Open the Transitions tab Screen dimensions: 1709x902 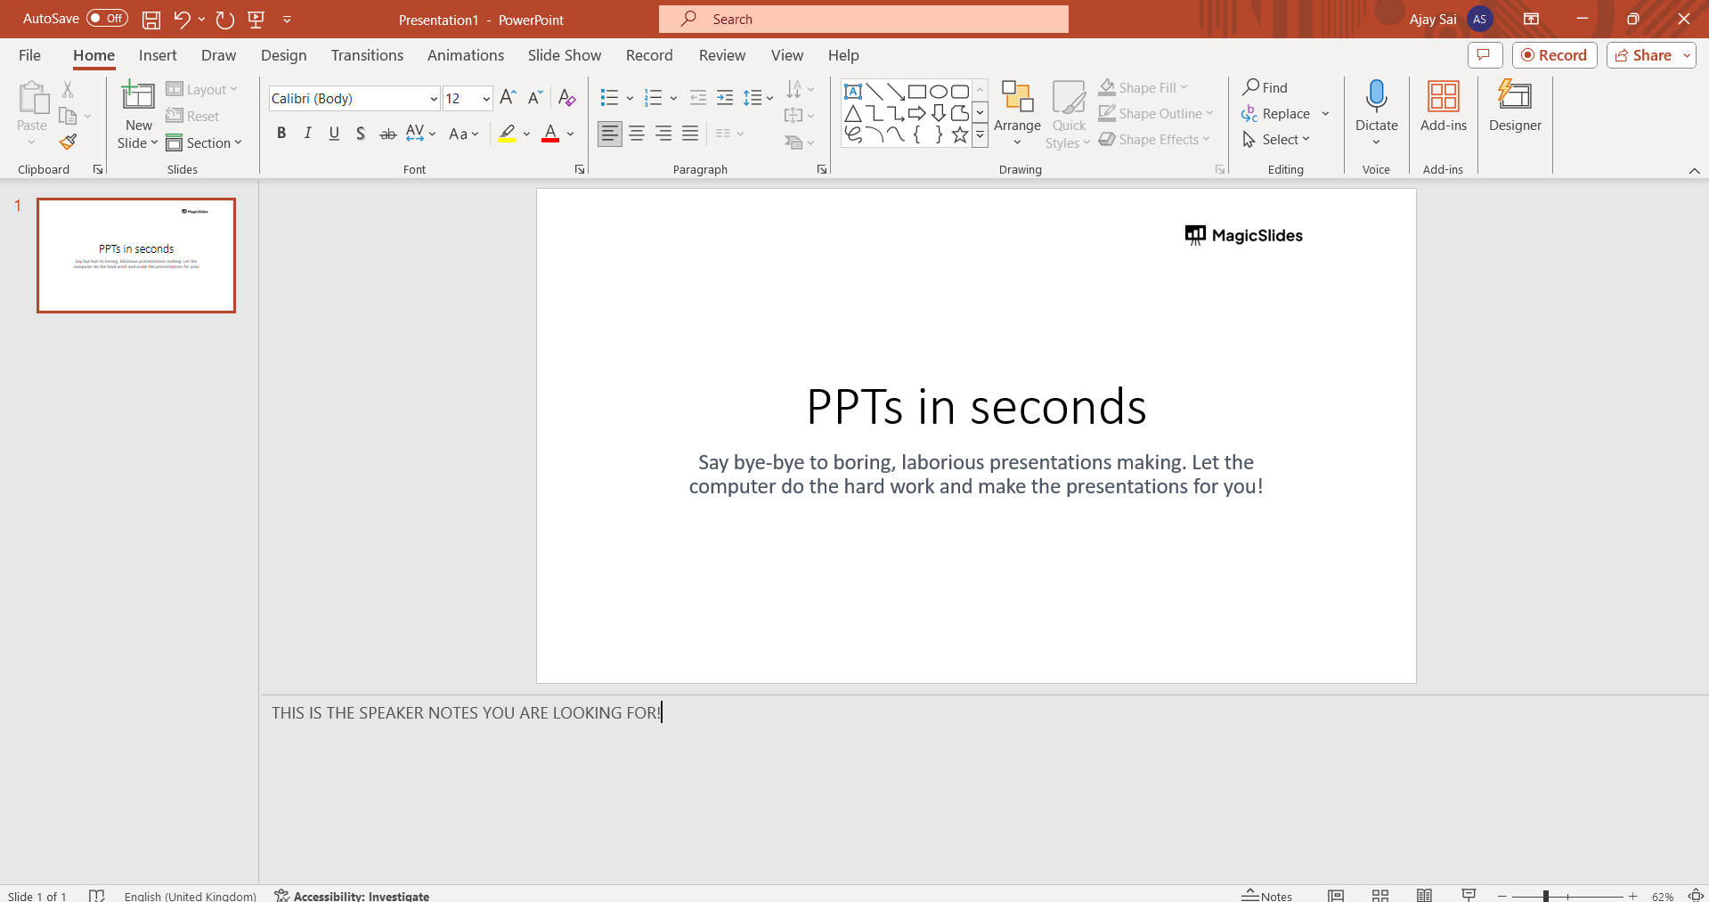[x=367, y=55]
